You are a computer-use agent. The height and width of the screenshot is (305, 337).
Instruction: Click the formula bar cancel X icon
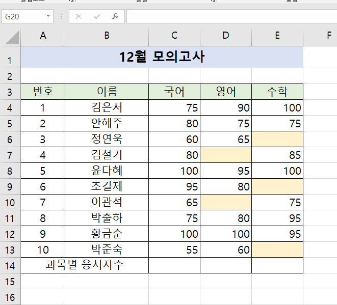[79, 16]
